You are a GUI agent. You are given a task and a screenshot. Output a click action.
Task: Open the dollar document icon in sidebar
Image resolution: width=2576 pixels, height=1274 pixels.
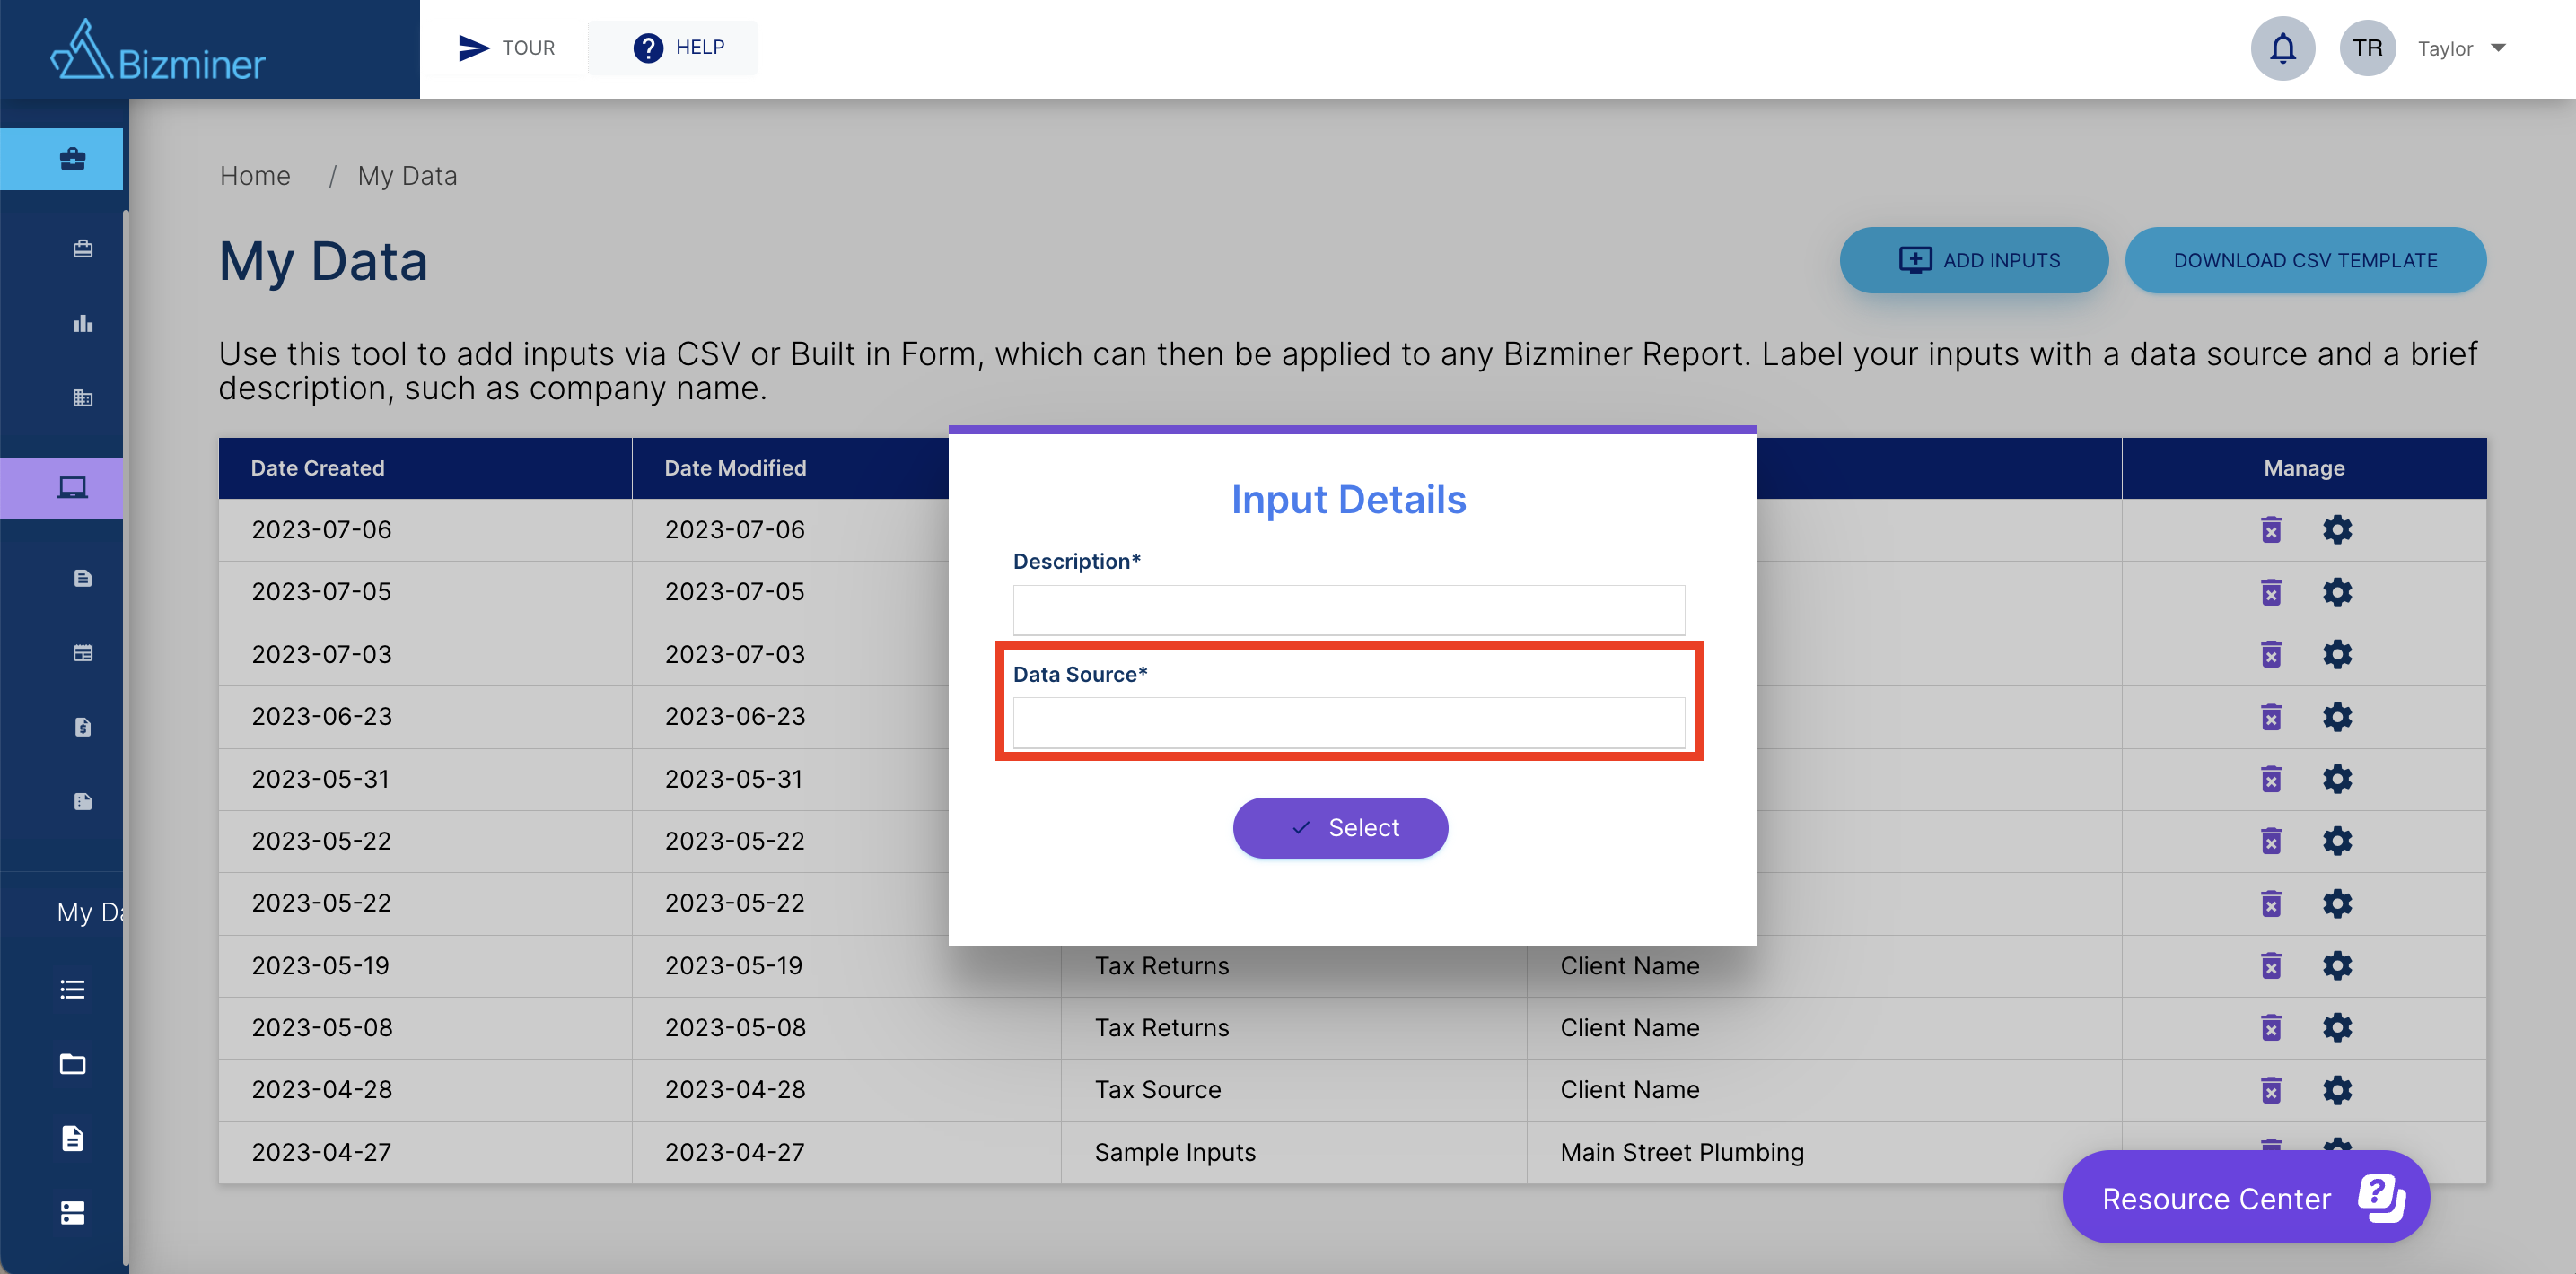pyautogui.click(x=83, y=727)
